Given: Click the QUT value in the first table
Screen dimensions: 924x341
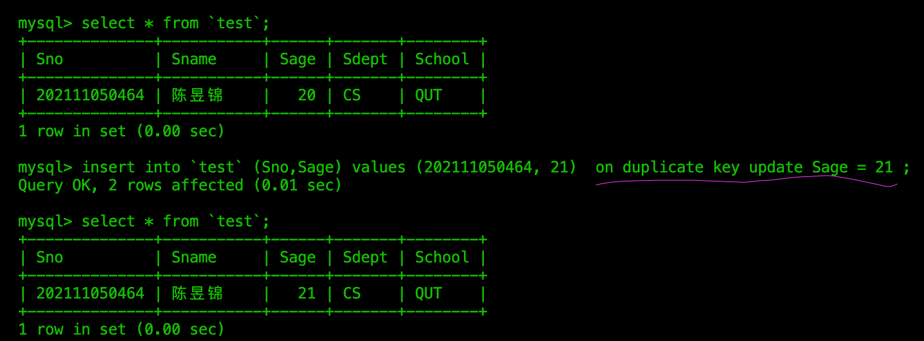Looking at the screenshot, I should 428,95.
